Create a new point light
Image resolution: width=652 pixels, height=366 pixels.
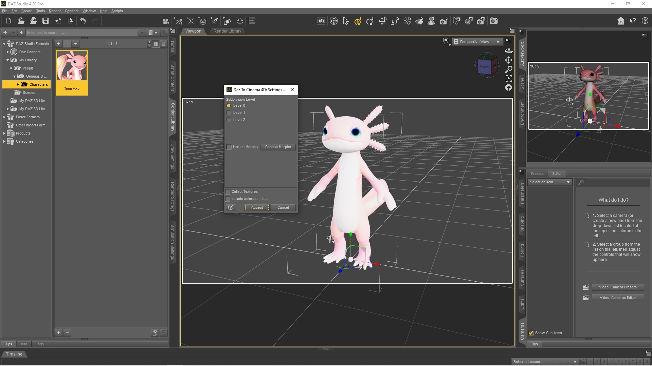point(190,21)
